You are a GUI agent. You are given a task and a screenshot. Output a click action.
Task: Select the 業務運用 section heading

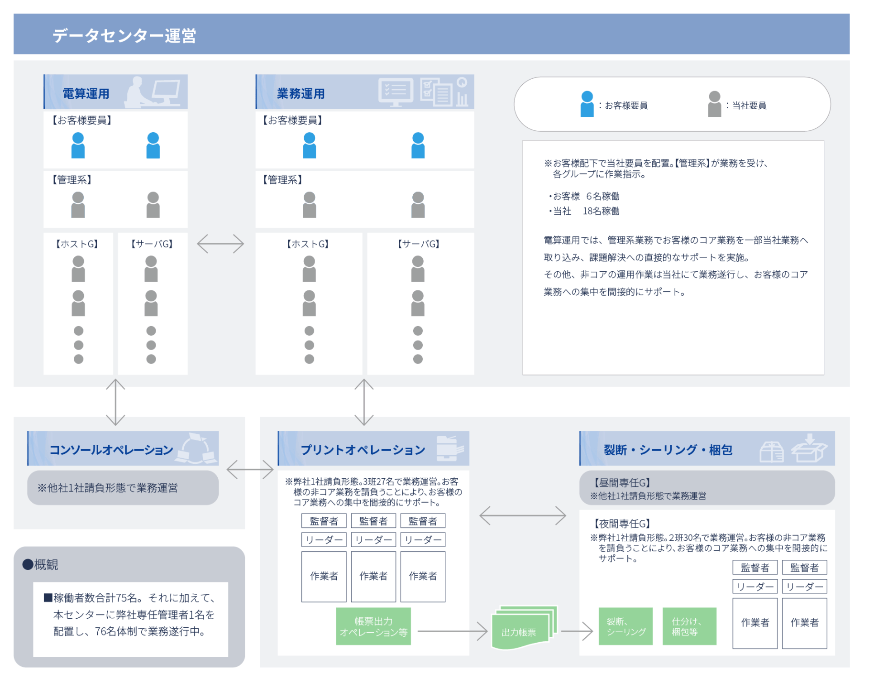pyautogui.click(x=301, y=94)
